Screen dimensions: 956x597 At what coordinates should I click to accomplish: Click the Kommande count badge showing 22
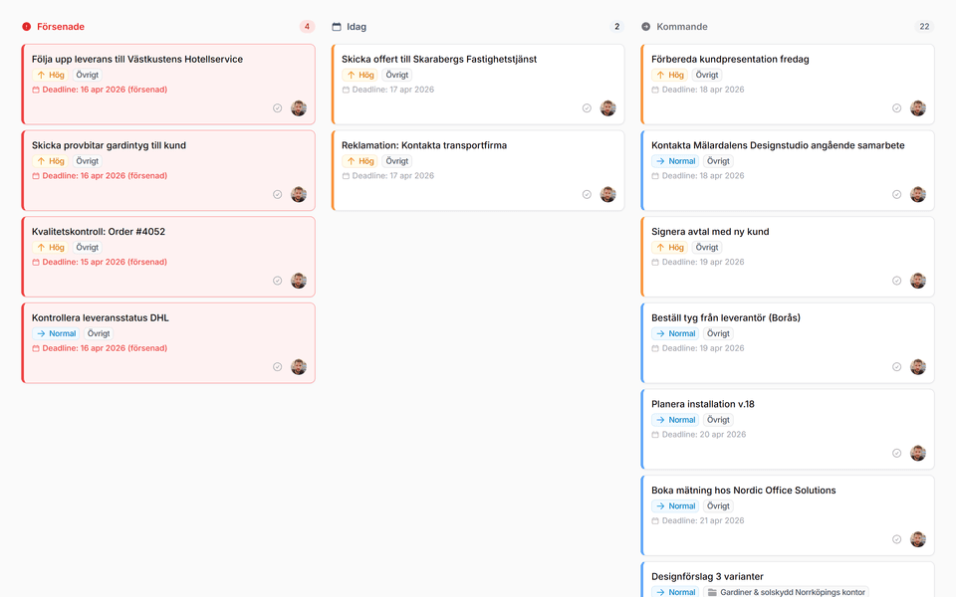924,27
